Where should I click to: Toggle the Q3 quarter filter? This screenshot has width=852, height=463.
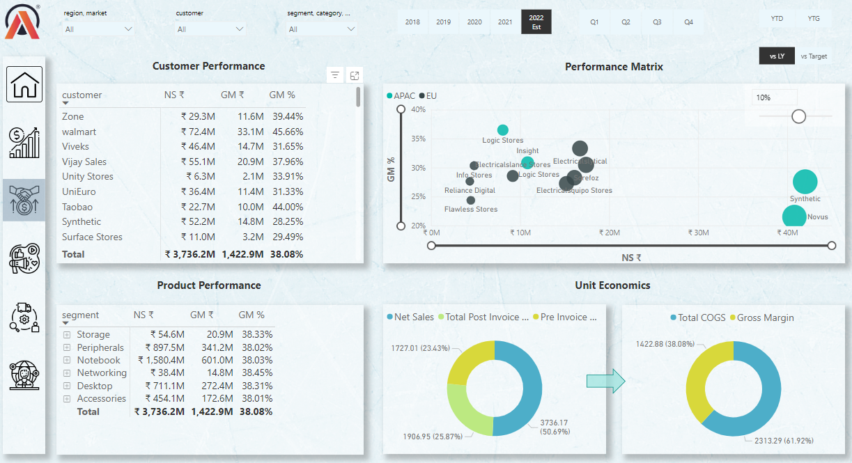click(656, 22)
